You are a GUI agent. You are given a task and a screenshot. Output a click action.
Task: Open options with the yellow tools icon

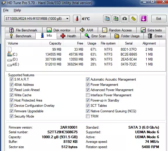point(134,19)
